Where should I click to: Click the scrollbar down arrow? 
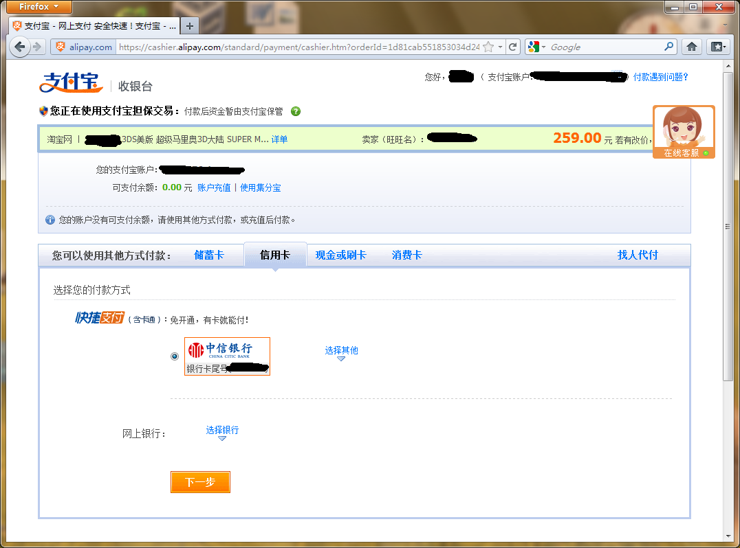727,536
